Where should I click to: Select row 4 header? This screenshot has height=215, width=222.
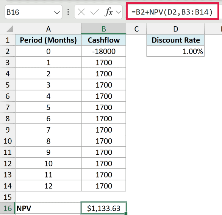tap(7, 74)
